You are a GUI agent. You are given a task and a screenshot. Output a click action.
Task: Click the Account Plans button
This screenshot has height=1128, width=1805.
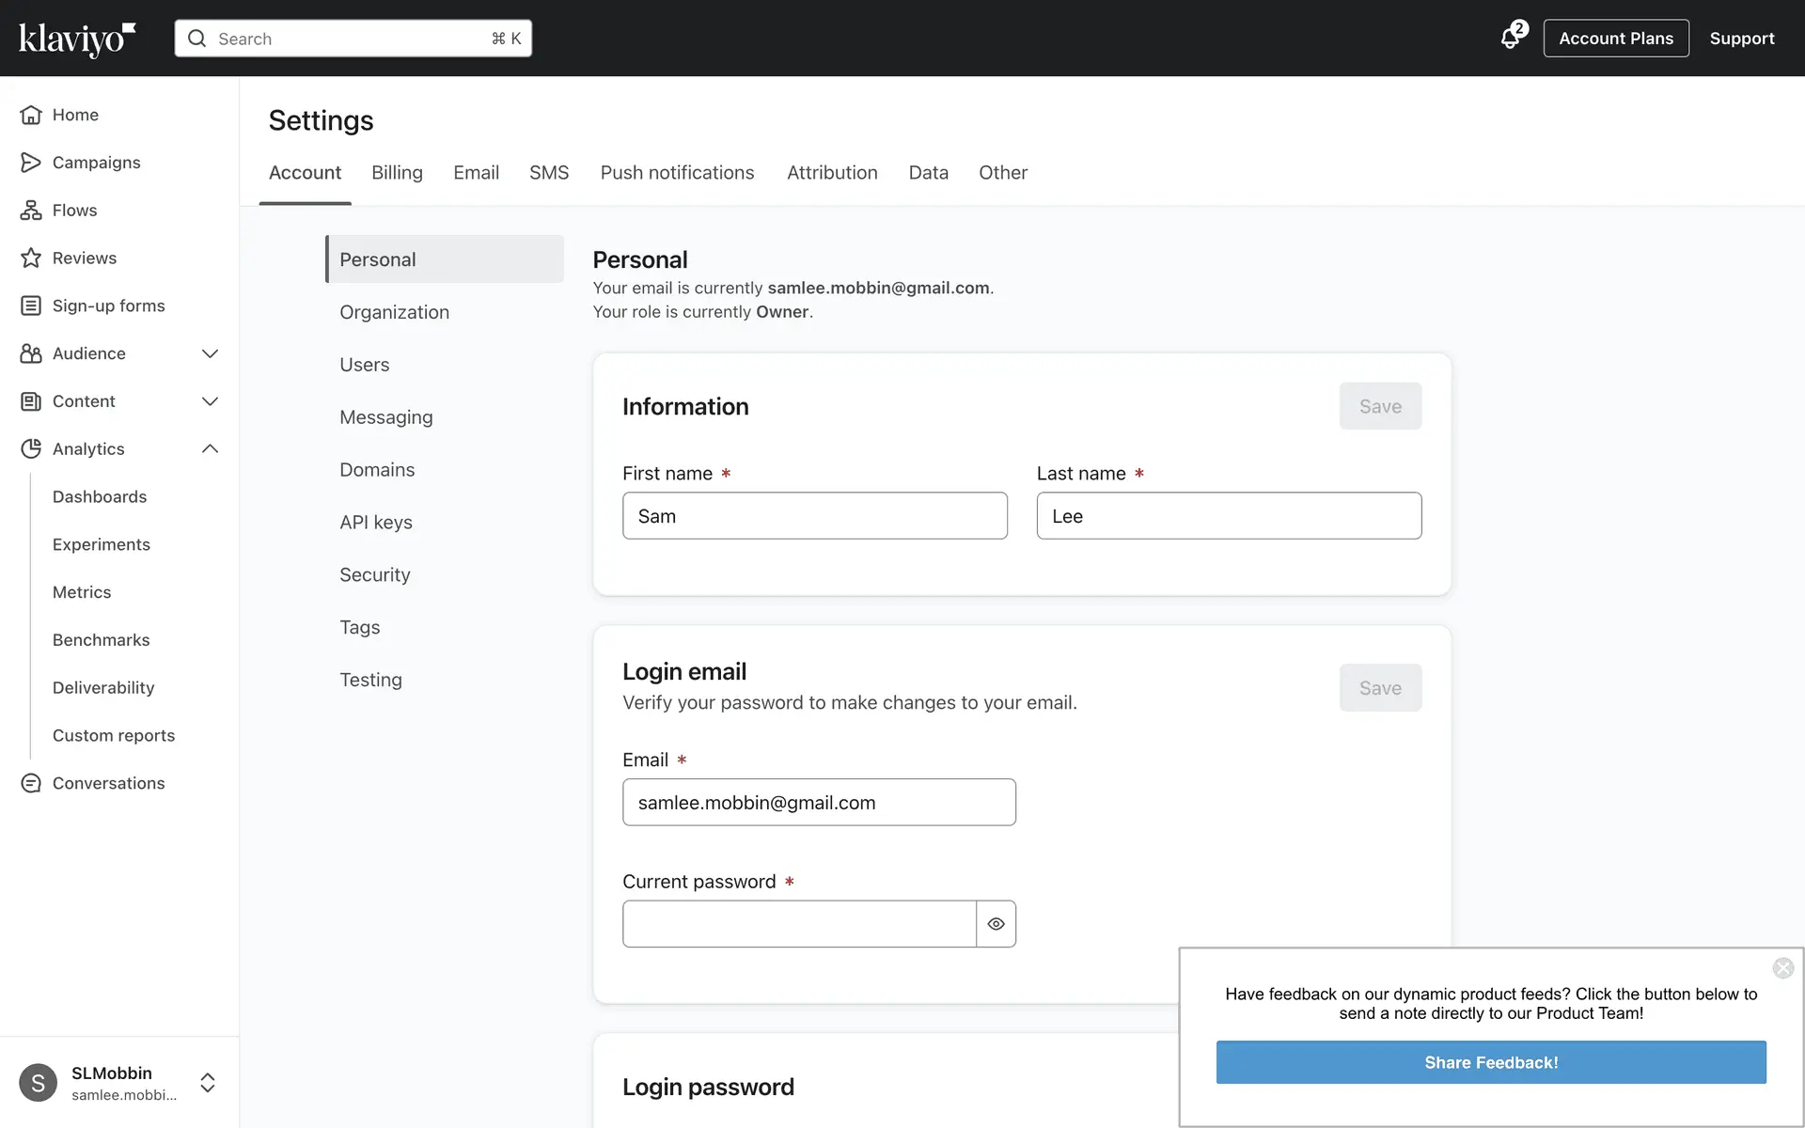tap(1615, 39)
